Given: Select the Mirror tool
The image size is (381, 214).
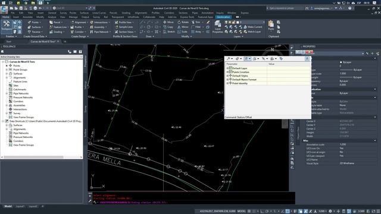Looking at the screenshot, I should (x=183, y=27).
